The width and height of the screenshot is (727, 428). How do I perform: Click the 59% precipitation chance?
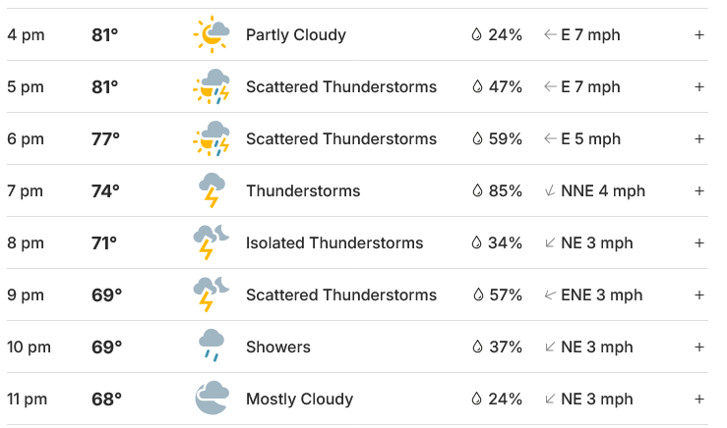click(506, 138)
